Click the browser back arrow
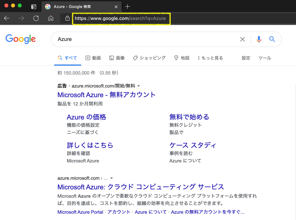Image resolution: width=296 pixels, height=220 pixels. [7, 18]
